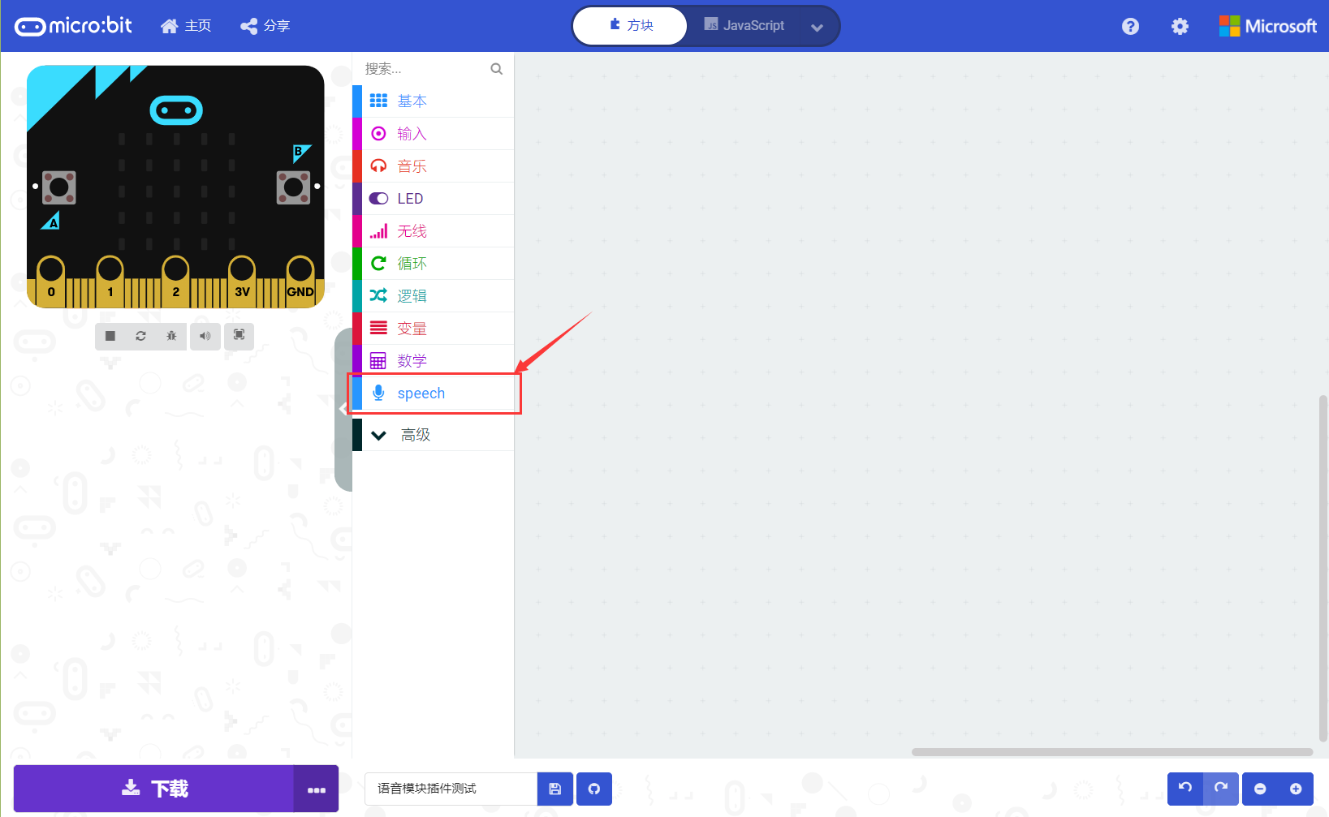Save the current project
The image size is (1329, 817).
pyautogui.click(x=554, y=788)
